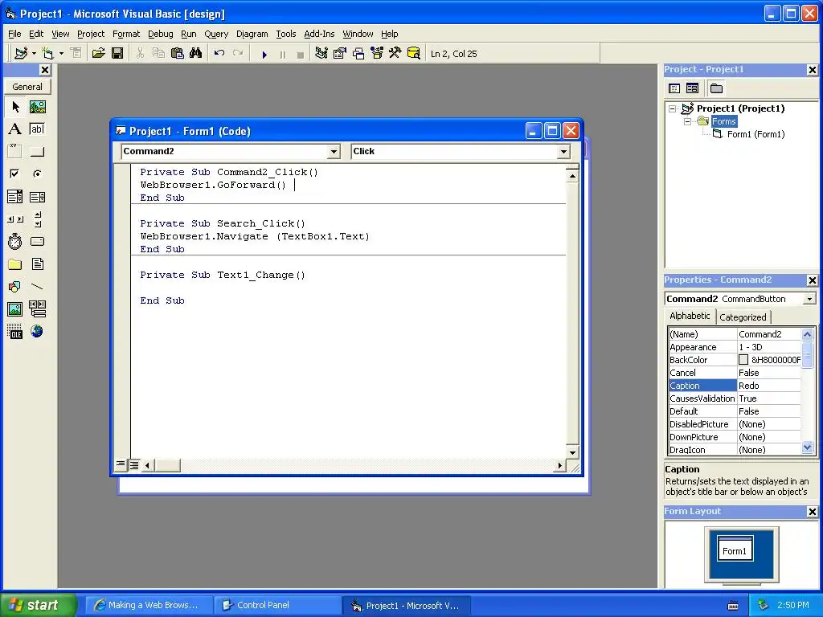The image size is (823, 617).
Task: Open the Project menu
Action: coord(91,34)
